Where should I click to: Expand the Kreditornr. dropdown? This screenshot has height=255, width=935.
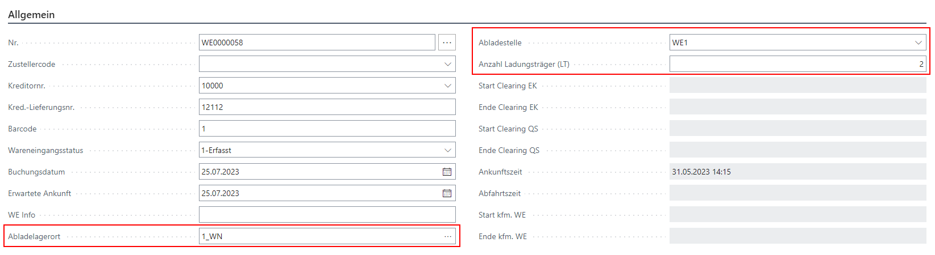(448, 86)
